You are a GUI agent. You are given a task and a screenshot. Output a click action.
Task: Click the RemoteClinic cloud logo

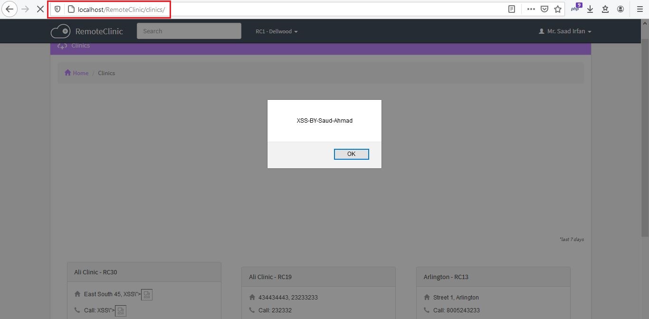60,31
